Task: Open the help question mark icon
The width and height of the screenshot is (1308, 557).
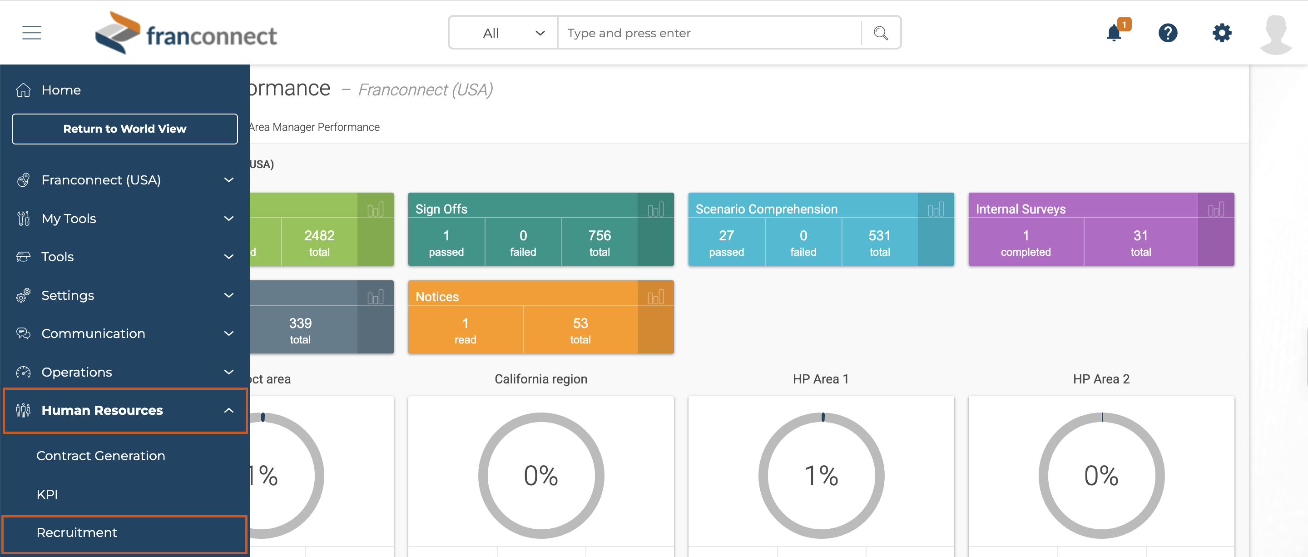Action: coord(1168,33)
